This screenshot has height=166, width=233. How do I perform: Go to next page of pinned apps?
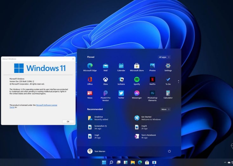coord(178,83)
